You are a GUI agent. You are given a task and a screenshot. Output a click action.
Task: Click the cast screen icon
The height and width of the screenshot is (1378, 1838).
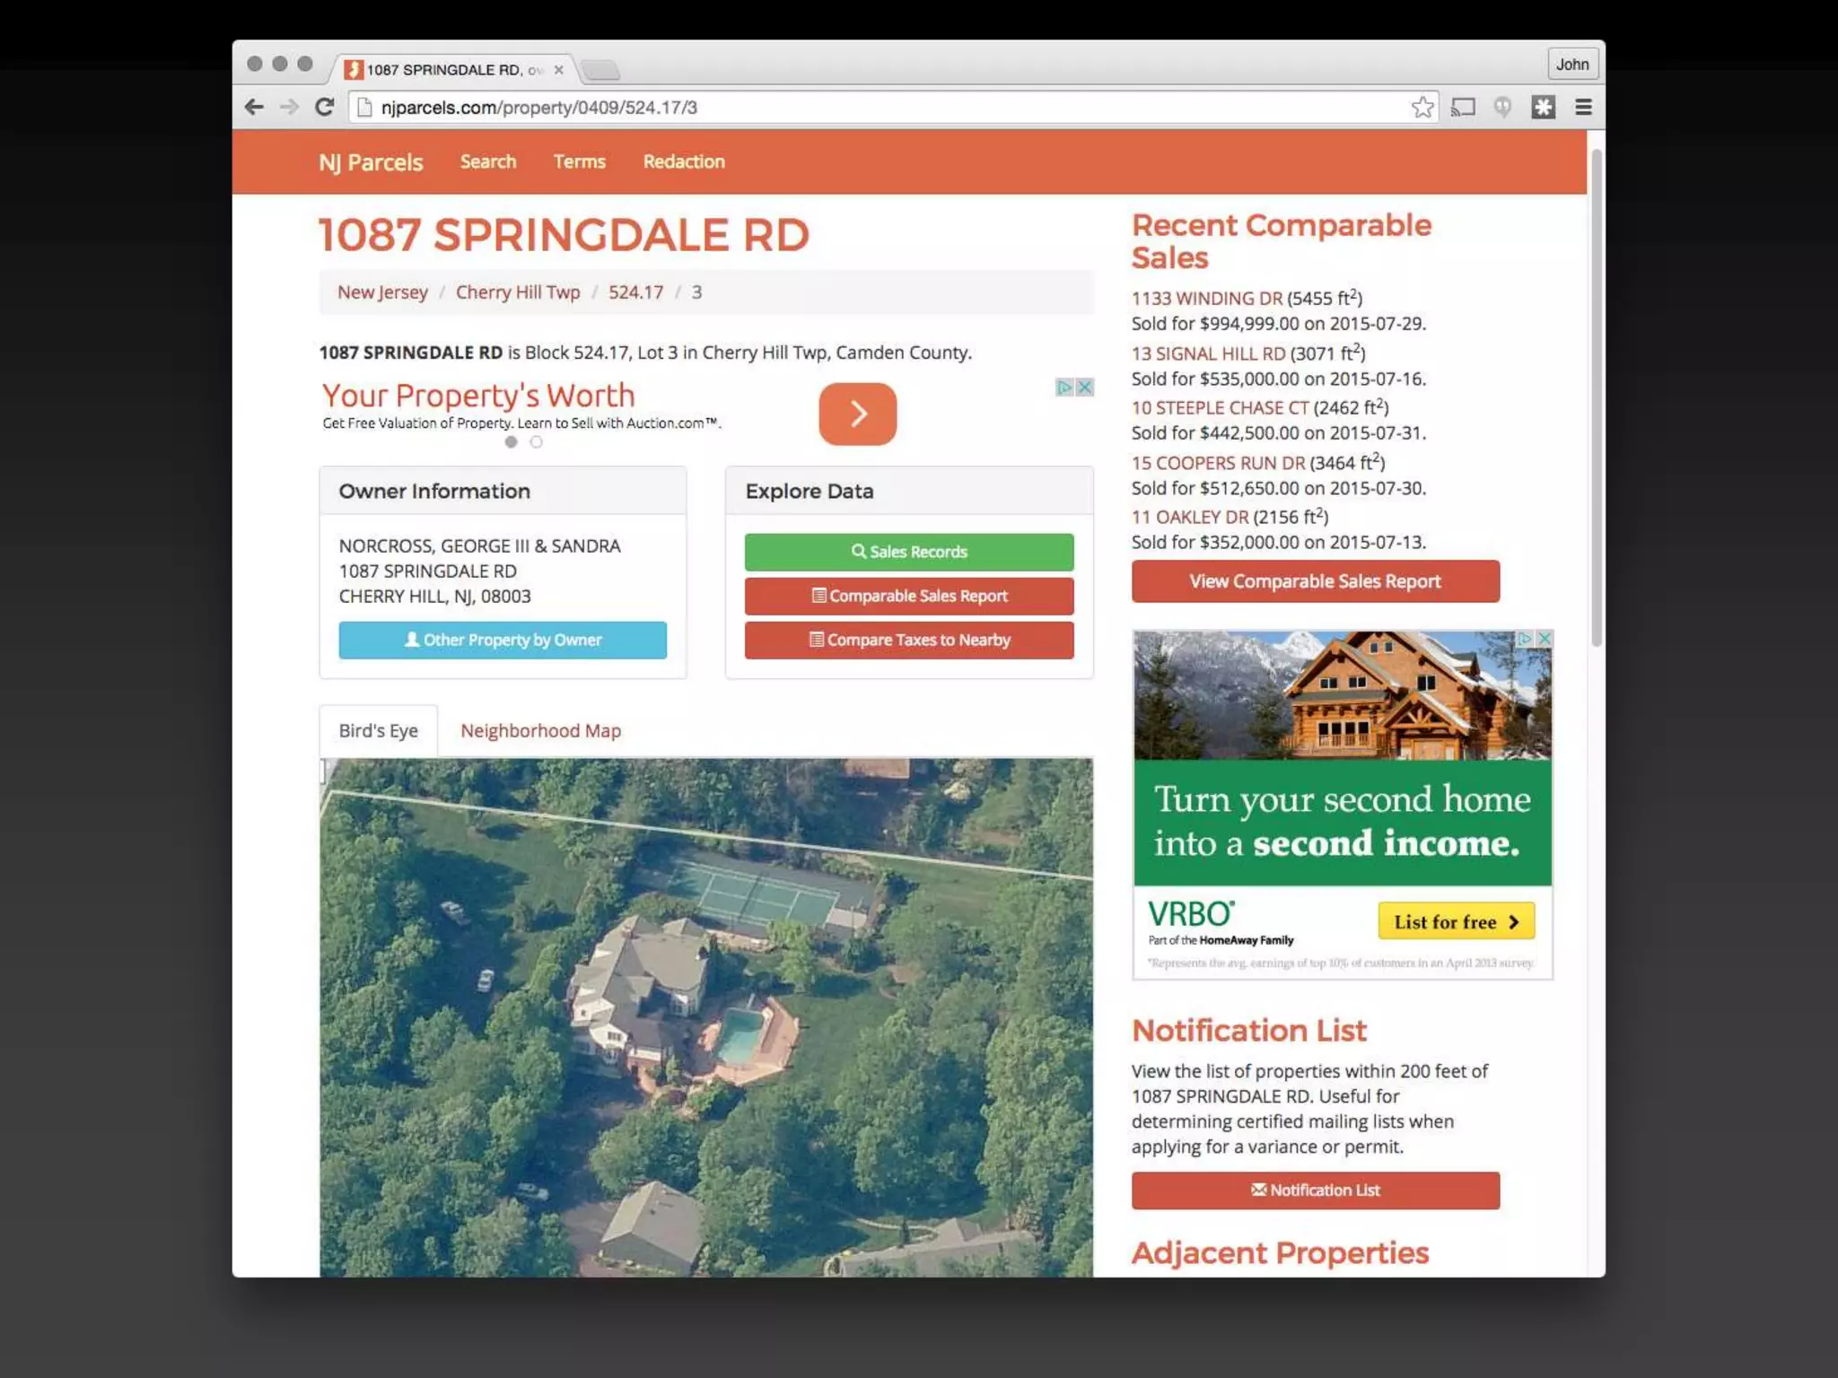click(1463, 108)
